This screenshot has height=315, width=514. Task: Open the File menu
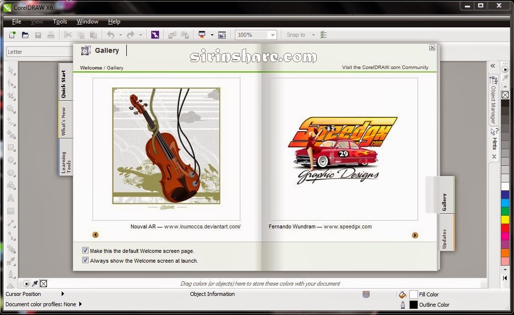click(x=16, y=22)
